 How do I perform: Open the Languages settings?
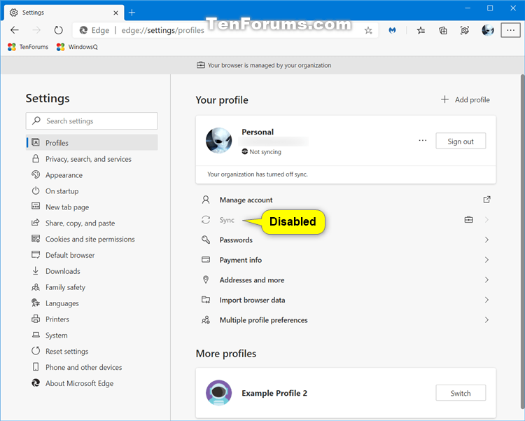(x=62, y=303)
